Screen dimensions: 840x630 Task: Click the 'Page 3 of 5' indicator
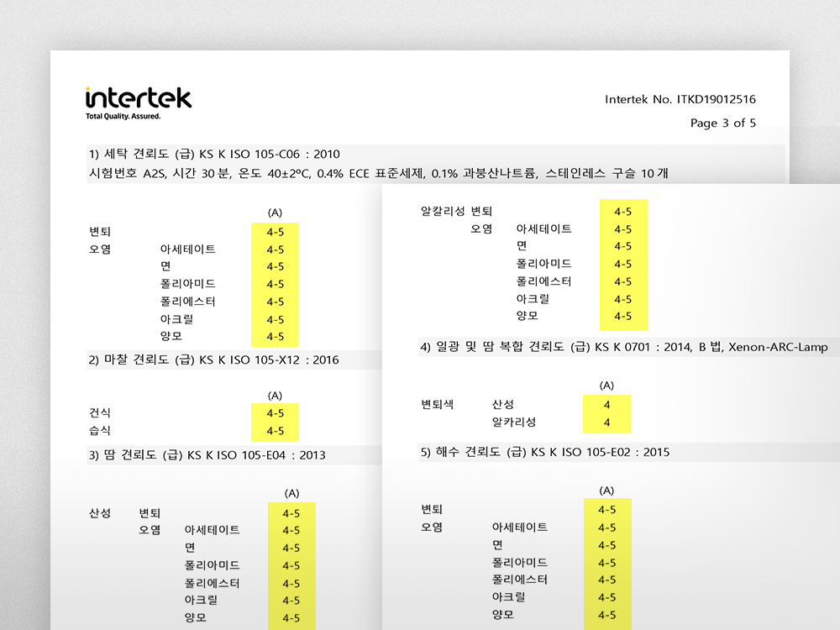722,123
